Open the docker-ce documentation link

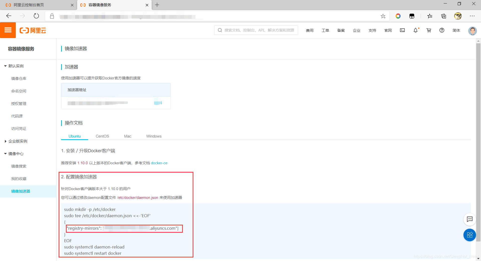click(x=159, y=163)
